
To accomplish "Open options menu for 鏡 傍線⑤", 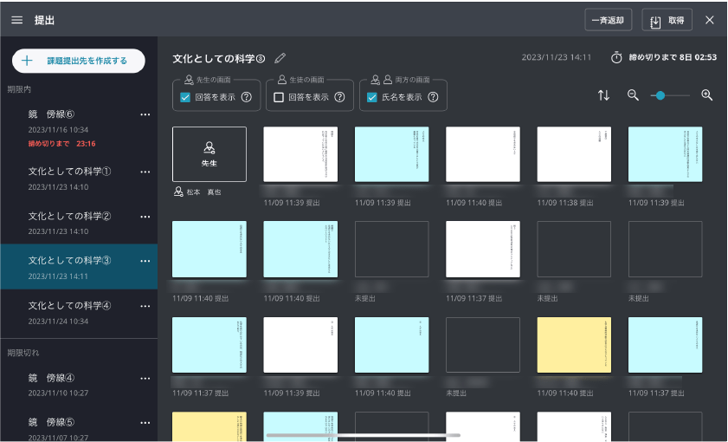I will [x=145, y=423].
